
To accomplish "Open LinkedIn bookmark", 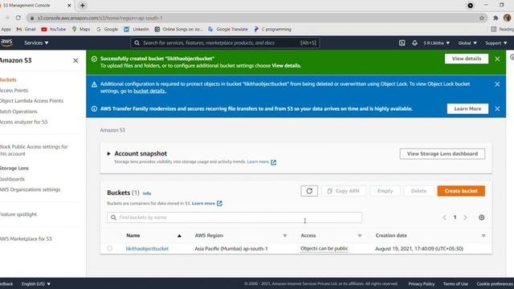I will point(137,29).
